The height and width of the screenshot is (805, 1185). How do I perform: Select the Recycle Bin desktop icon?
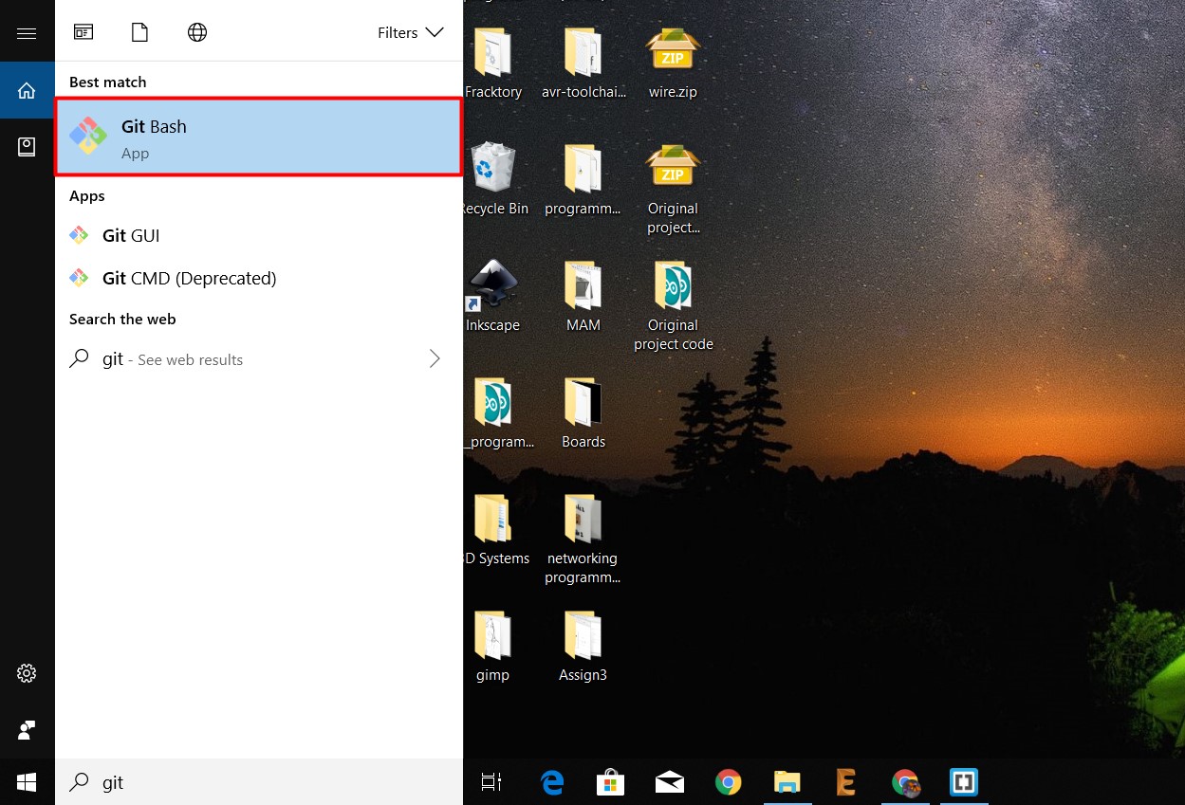point(492,180)
